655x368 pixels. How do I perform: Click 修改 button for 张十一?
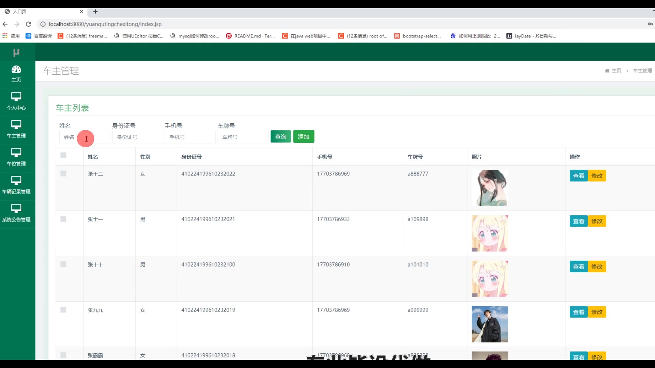pos(597,221)
